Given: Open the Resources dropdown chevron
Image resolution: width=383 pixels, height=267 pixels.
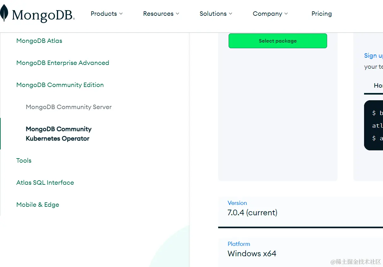Looking at the screenshot, I should point(177,14).
